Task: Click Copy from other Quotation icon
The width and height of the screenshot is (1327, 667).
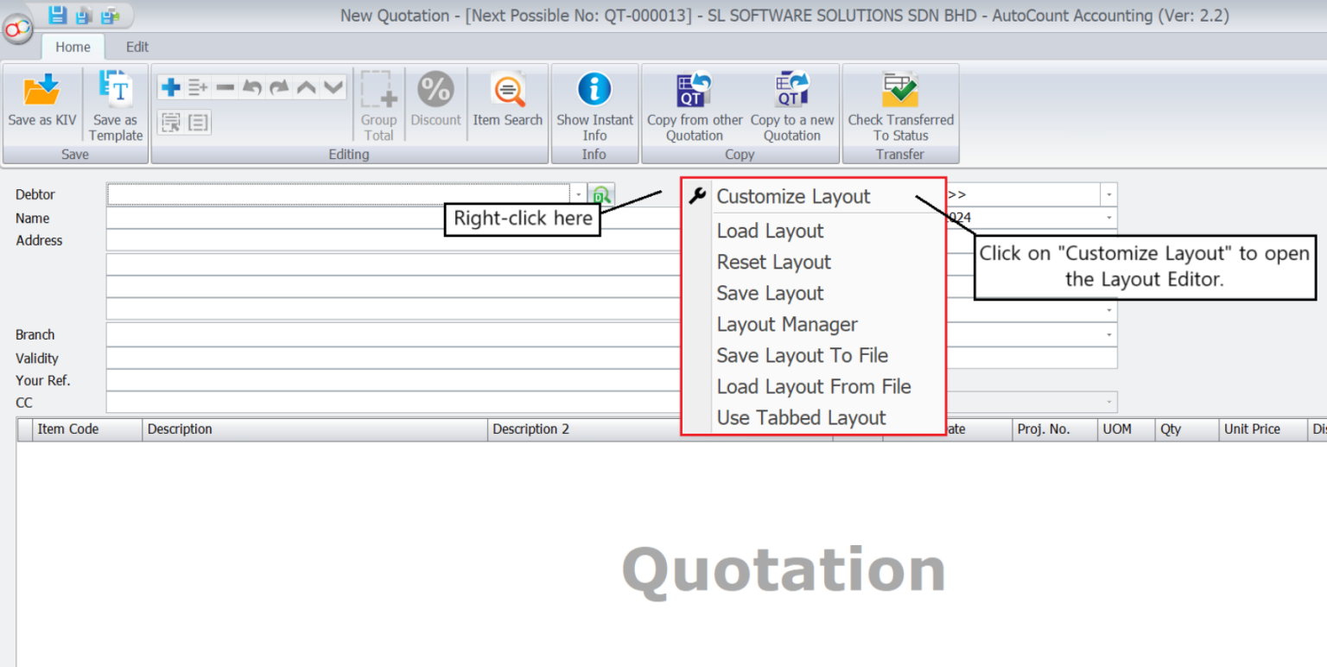Action: coord(694,90)
